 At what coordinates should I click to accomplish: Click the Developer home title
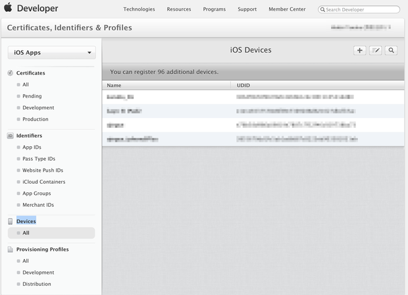(38, 8)
